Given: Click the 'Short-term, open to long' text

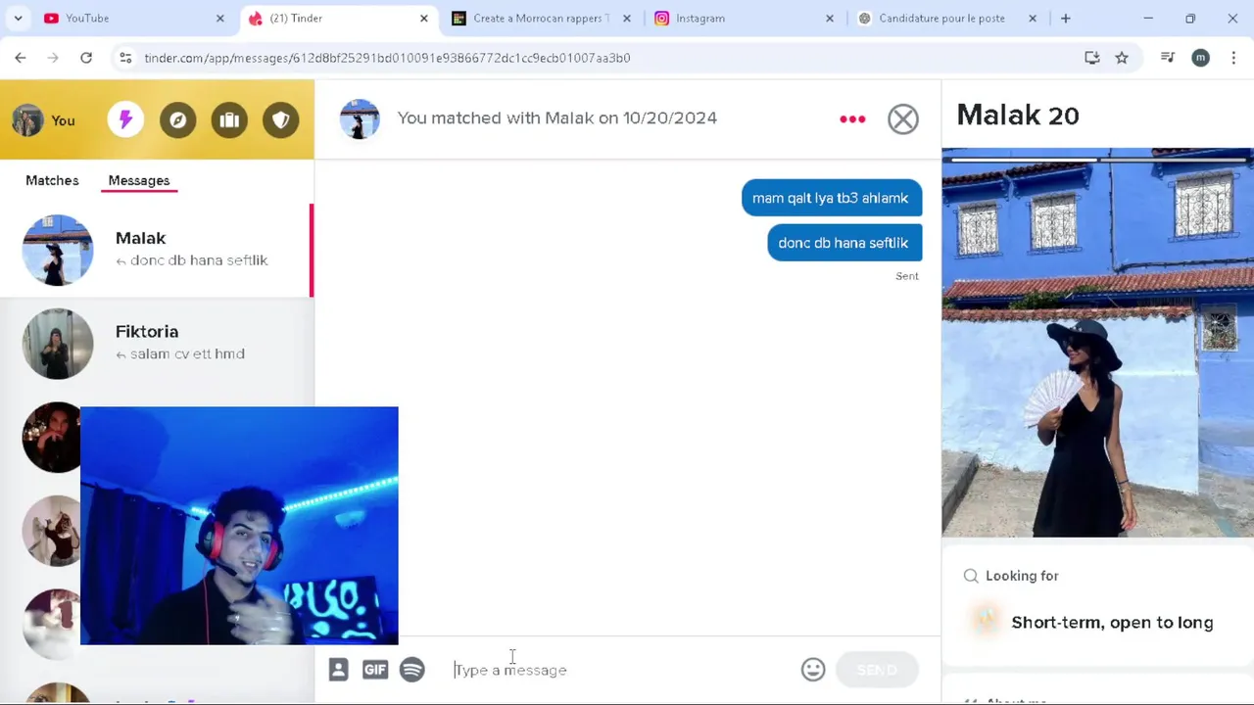Looking at the screenshot, I should click(1112, 623).
